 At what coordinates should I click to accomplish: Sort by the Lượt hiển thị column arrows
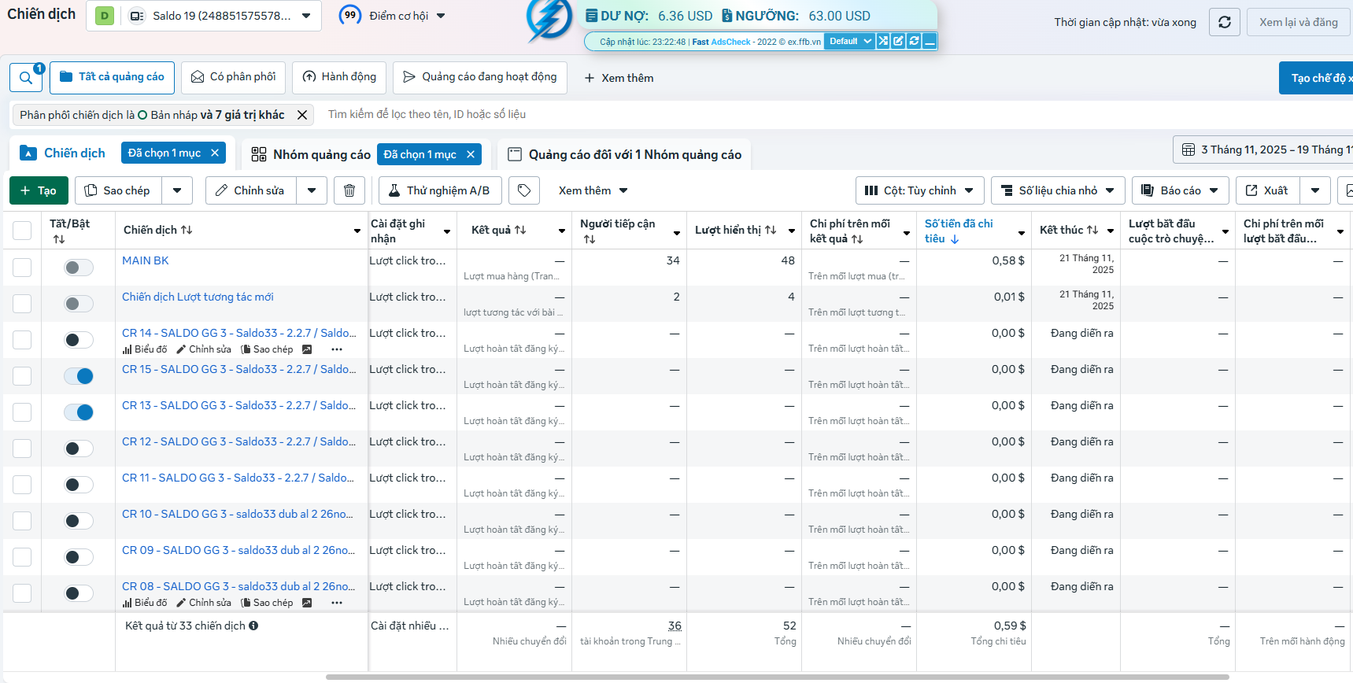click(771, 230)
